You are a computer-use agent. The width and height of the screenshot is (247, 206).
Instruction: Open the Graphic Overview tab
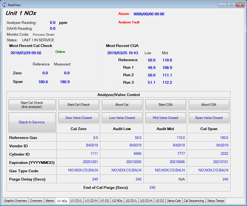pyautogui.click(x=16, y=201)
